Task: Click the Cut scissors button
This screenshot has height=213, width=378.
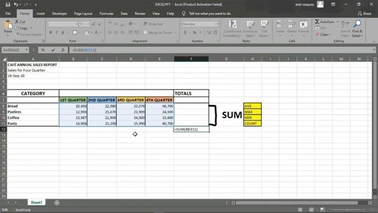Action: point(20,22)
